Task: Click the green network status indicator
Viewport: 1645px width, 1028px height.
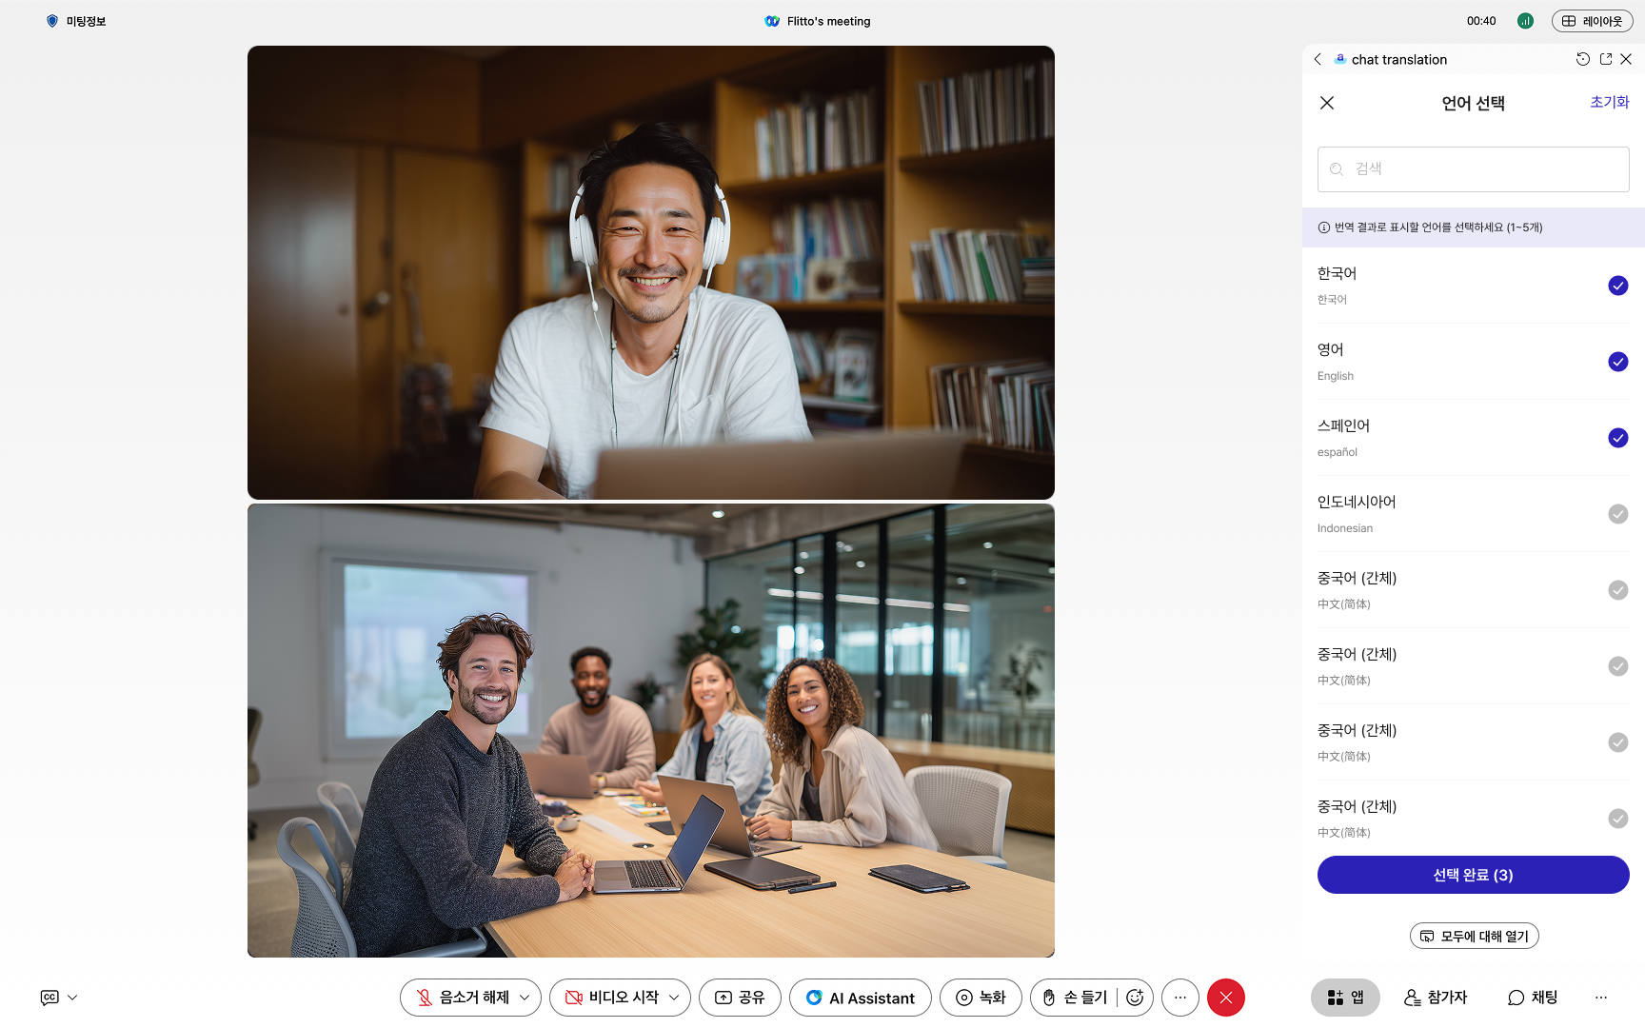Action: pos(1525,21)
